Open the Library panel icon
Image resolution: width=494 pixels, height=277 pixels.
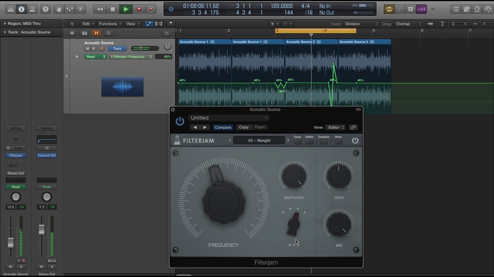[11, 9]
